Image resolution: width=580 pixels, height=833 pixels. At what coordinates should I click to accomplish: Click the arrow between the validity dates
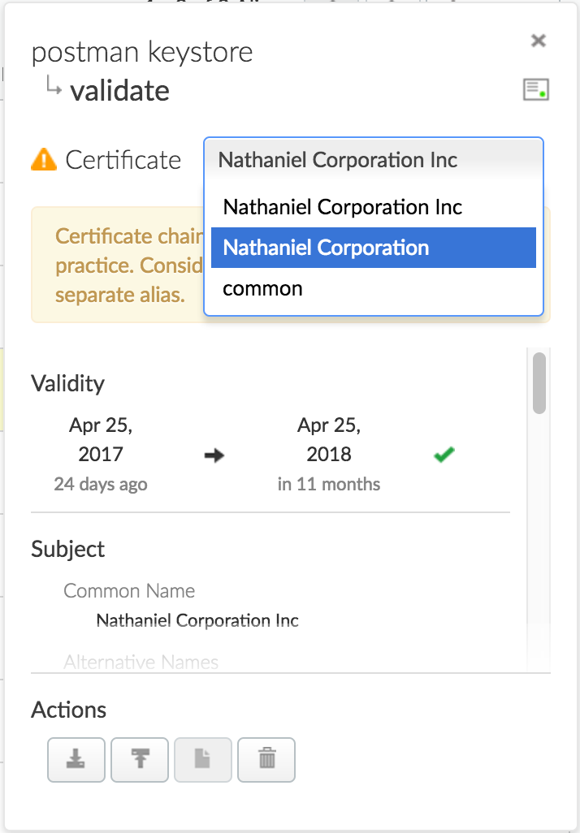click(x=214, y=456)
